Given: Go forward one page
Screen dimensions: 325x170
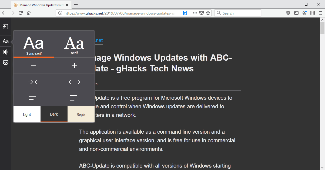Looking at the screenshot, I should (x=12, y=13).
